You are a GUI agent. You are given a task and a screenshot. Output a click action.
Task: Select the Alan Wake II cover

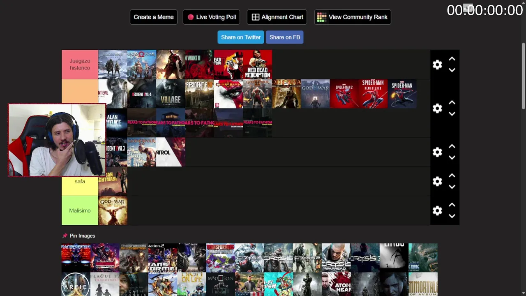tap(199, 65)
